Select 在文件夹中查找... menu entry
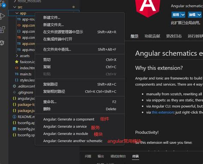Image resolution: width=203 pixels, height=164 pixels. [80, 49]
